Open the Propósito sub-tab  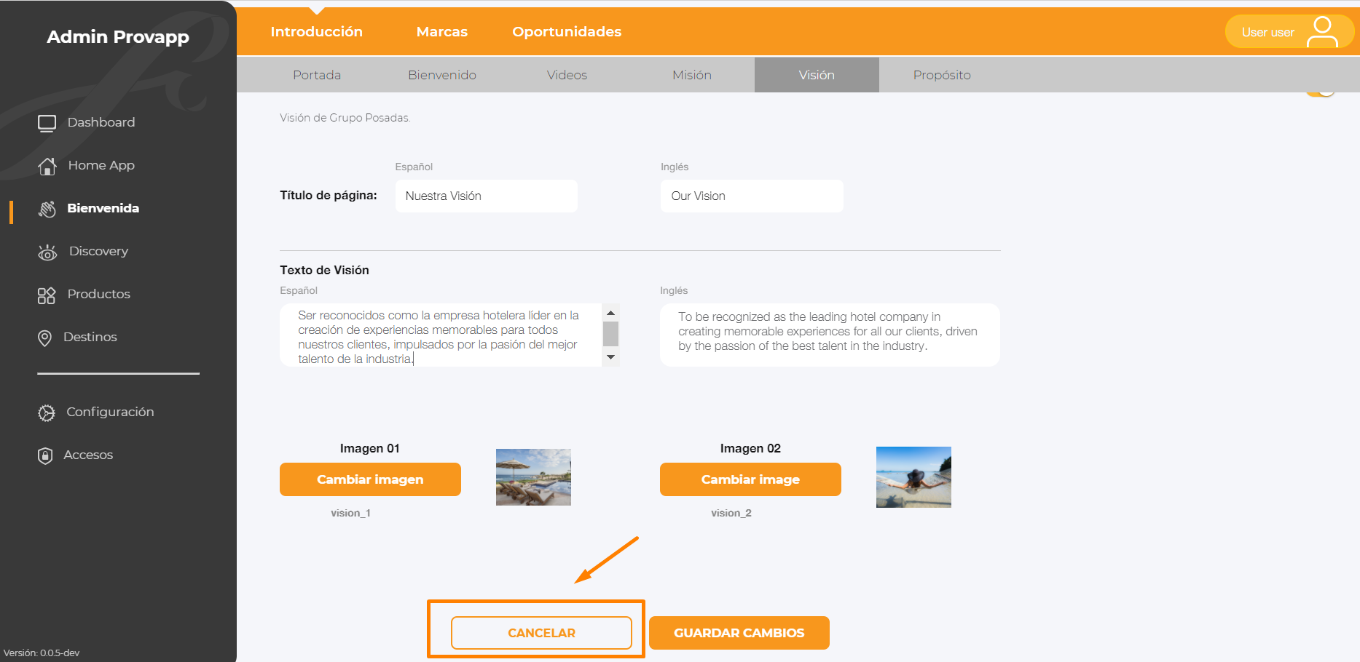tap(942, 75)
